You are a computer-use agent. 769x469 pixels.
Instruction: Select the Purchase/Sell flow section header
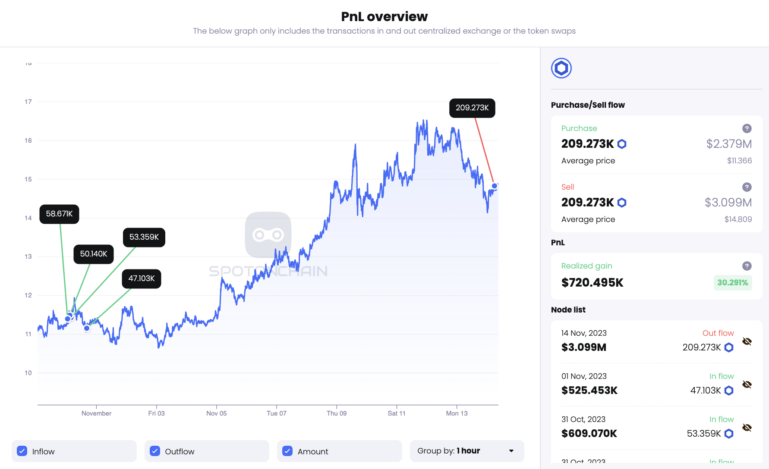pos(588,105)
